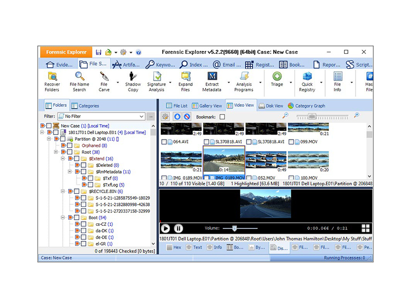Pause the video preview playback
Viewport: 411px width, 308px height.
pyautogui.click(x=178, y=228)
